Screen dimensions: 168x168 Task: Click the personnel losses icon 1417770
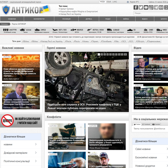[x=6, y=30]
